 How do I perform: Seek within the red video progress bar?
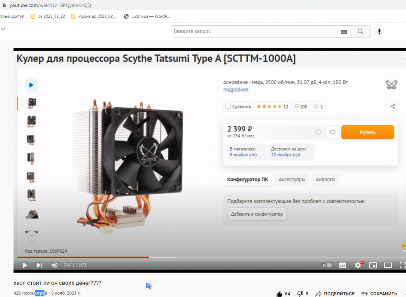(83, 257)
